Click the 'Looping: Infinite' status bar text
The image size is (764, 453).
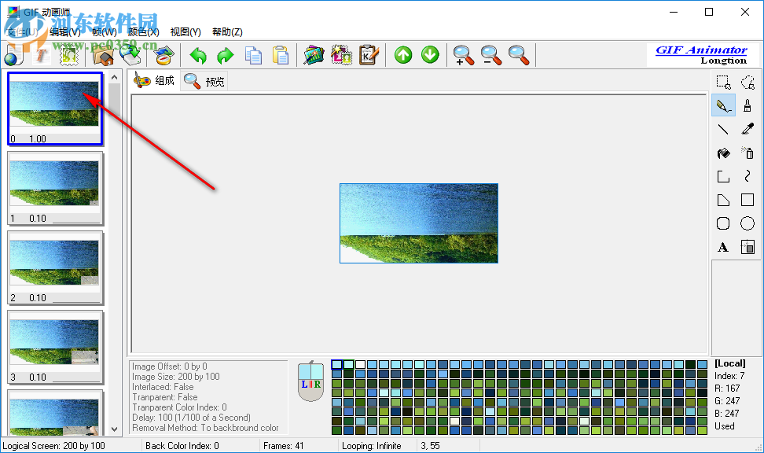pos(371,446)
